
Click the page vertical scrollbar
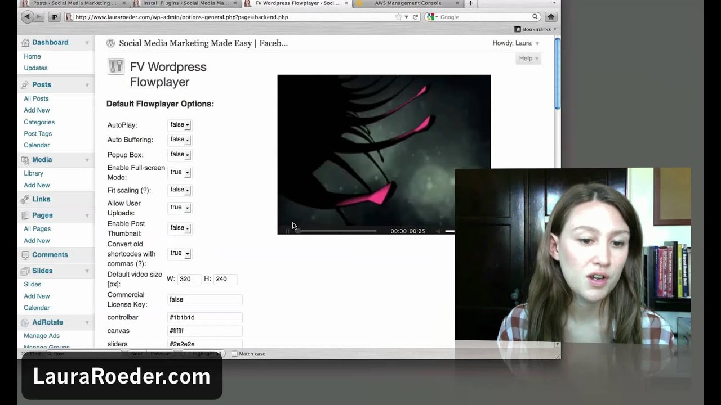(x=557, y=73)
